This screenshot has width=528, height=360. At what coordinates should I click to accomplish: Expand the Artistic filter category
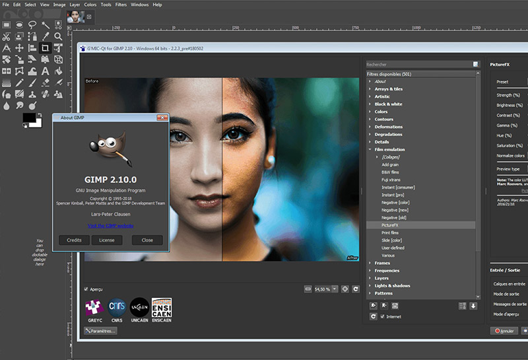370,96
